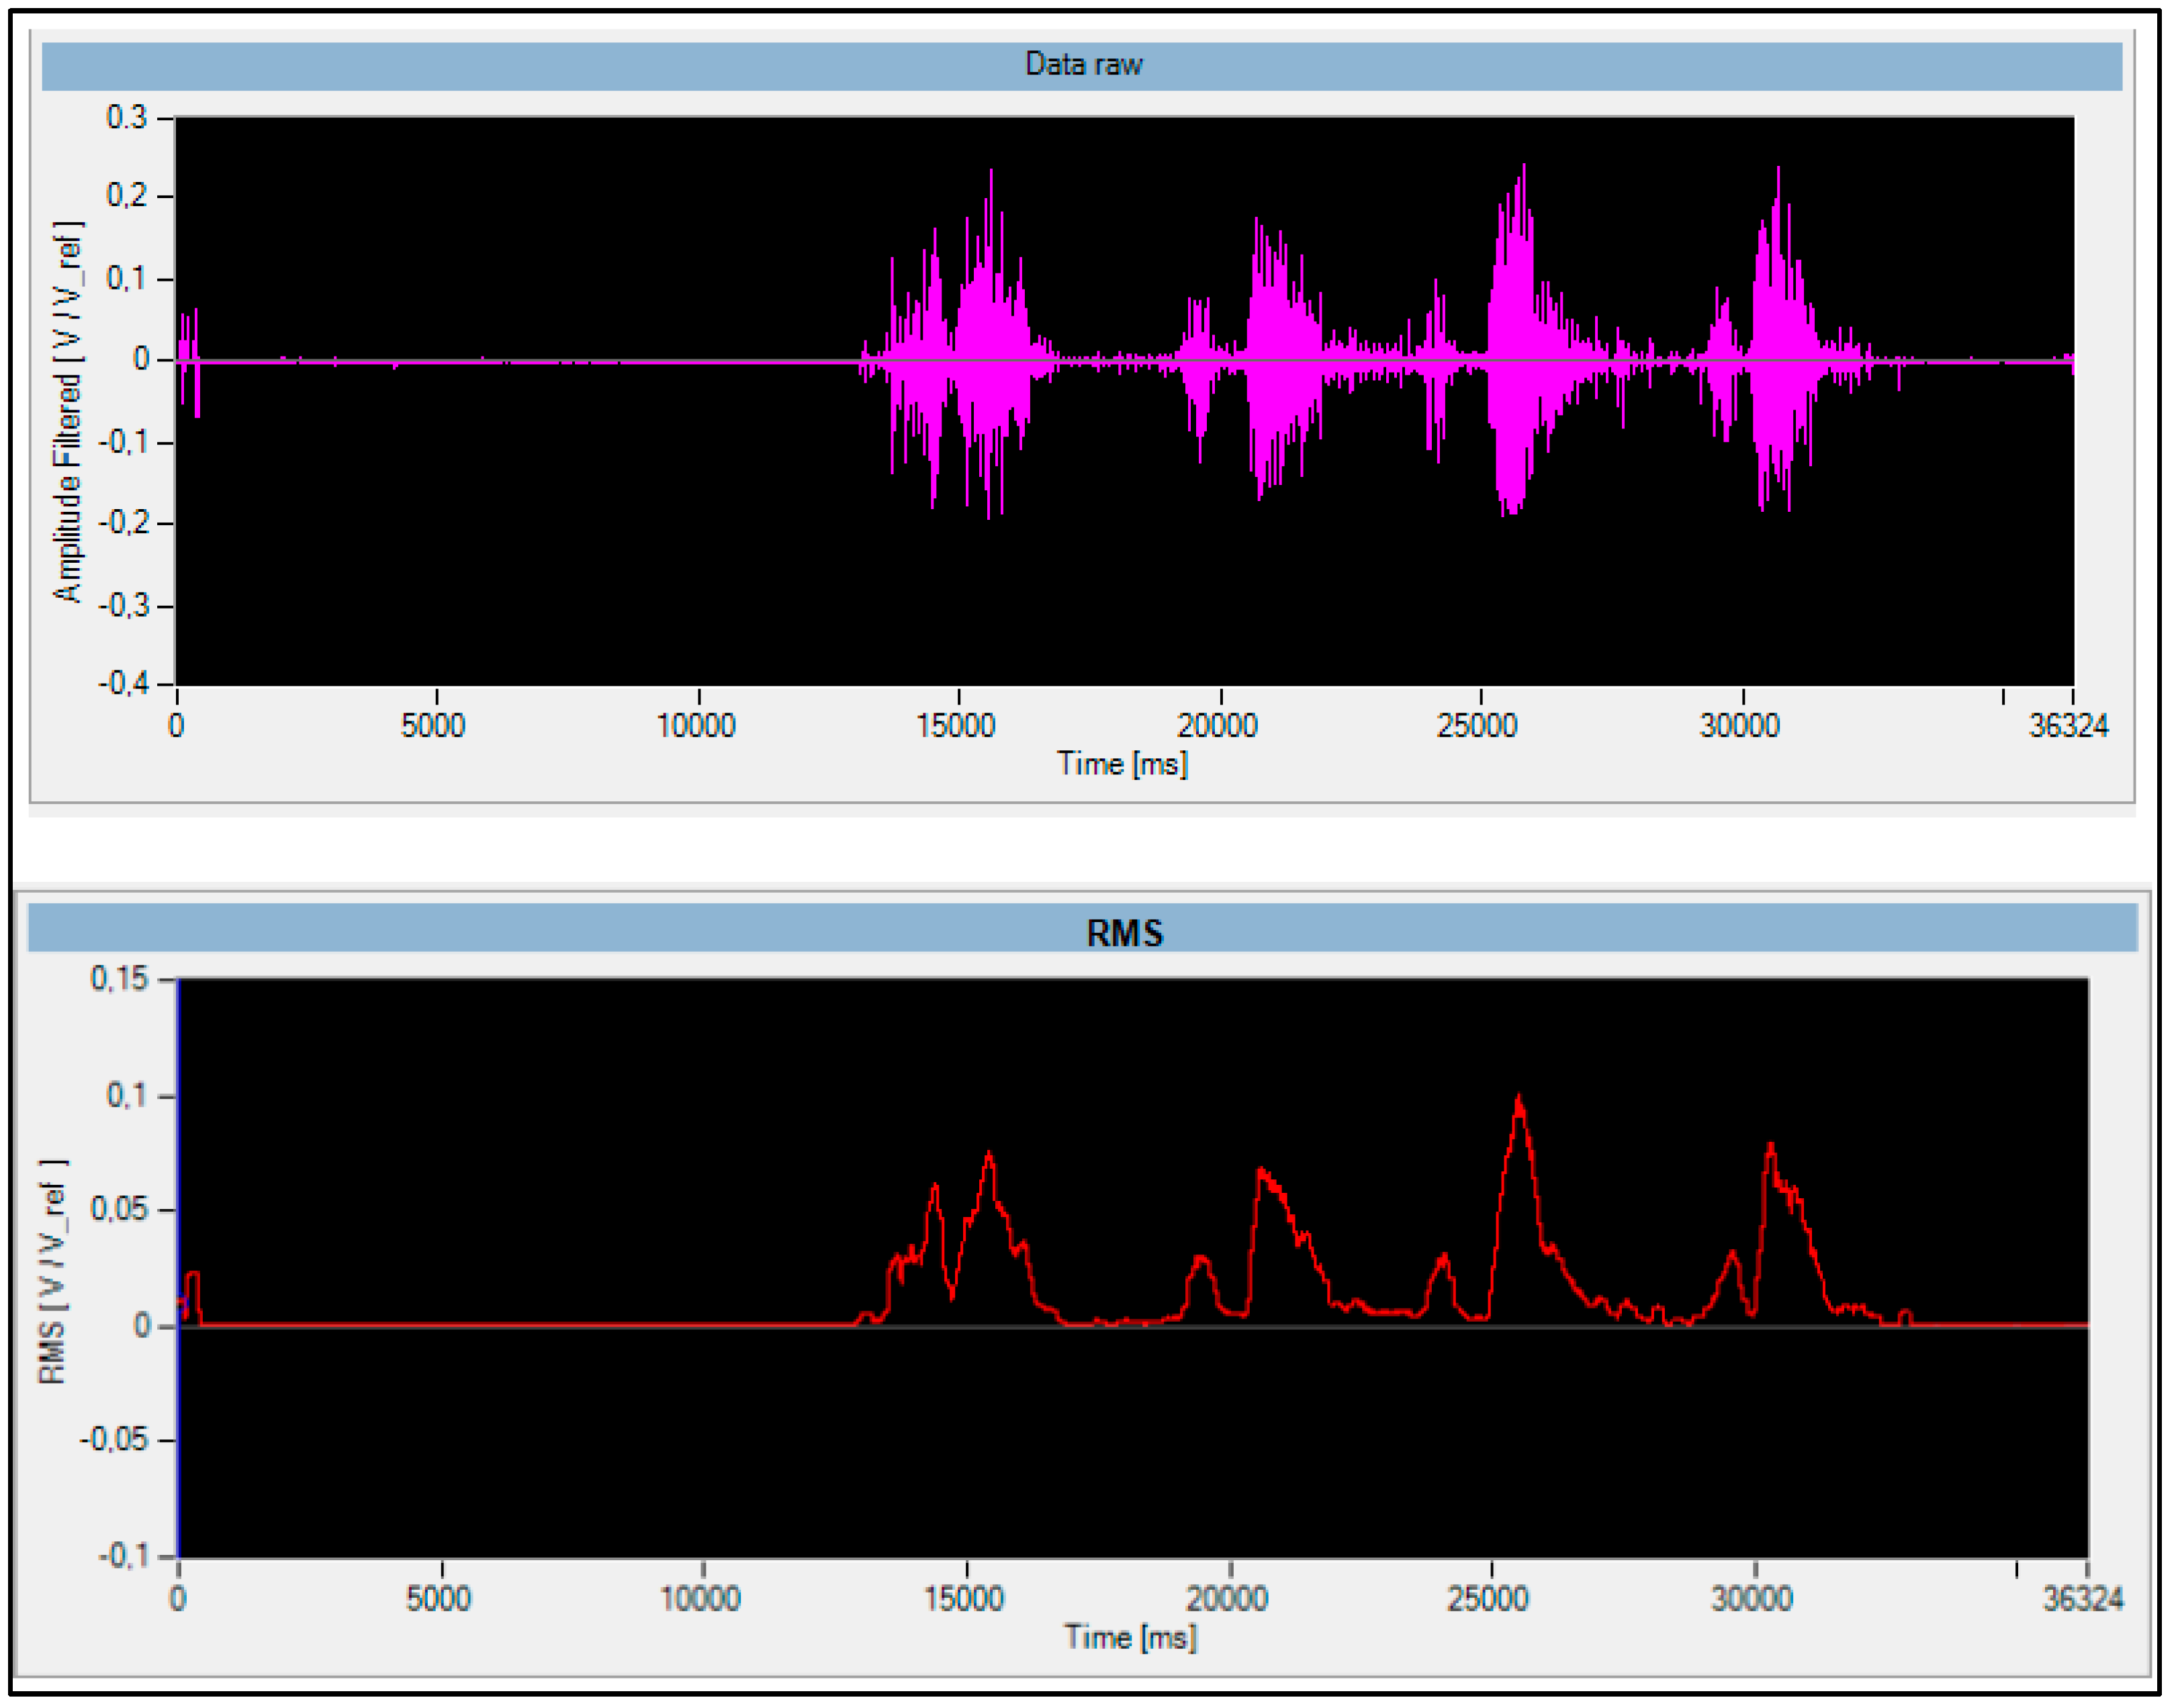Click the 0,2 tick on Data raw amplitude axis
The image size is (2178, 1708).
pyautogui.click(x=127, y=195)
